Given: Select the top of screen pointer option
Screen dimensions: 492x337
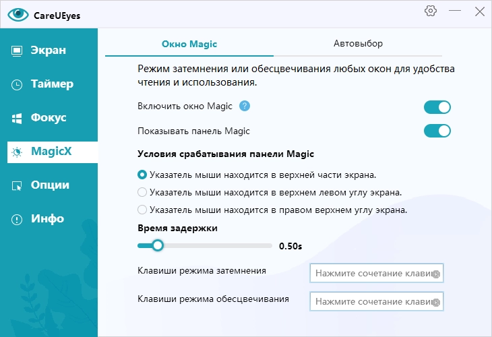Looking at the screenshot, I should click(142, 175).
